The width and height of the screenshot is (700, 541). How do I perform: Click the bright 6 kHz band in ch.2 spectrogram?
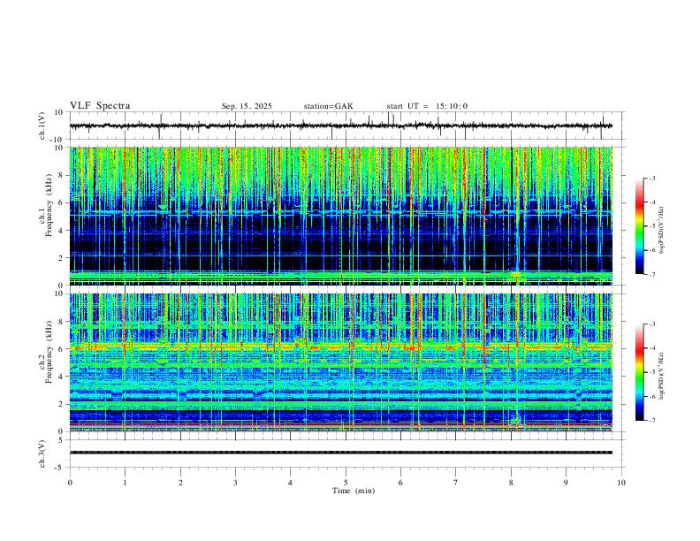[x=341, y=346]
